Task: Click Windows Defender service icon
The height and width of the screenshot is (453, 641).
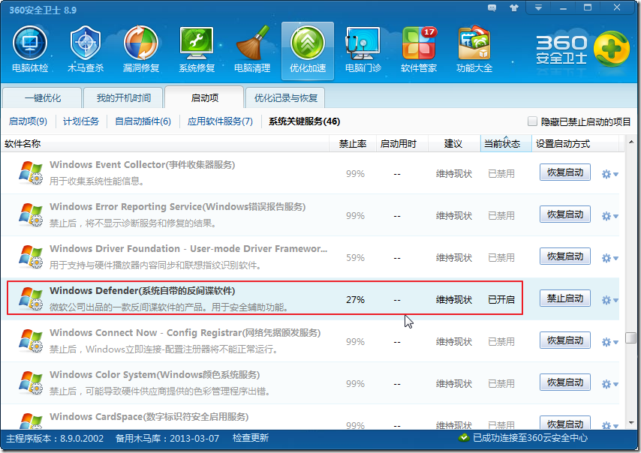Action: click(31, 299)
